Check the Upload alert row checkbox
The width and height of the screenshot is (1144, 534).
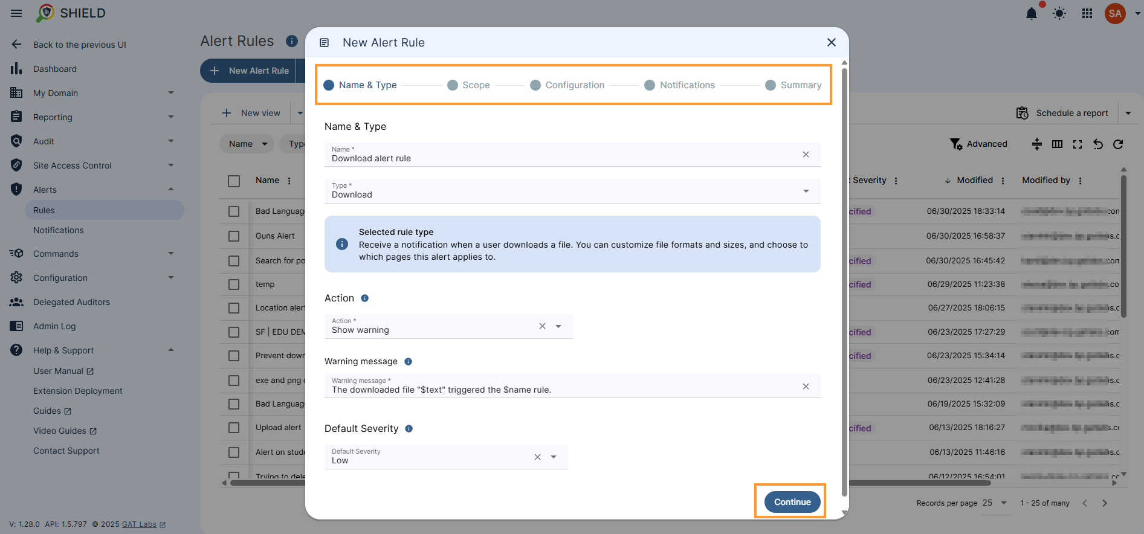(234, 428)
